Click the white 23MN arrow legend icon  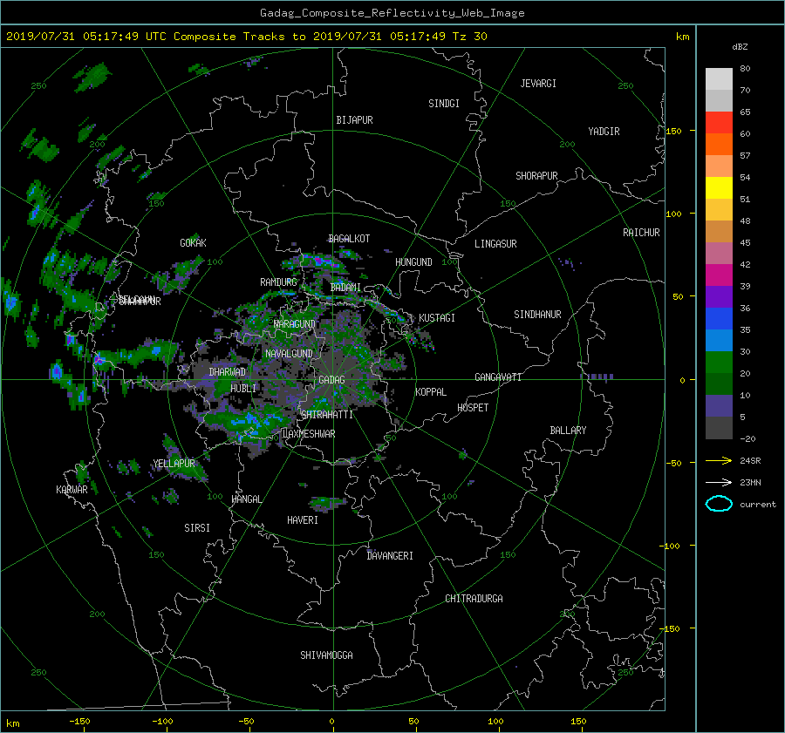tap(719, 482)
